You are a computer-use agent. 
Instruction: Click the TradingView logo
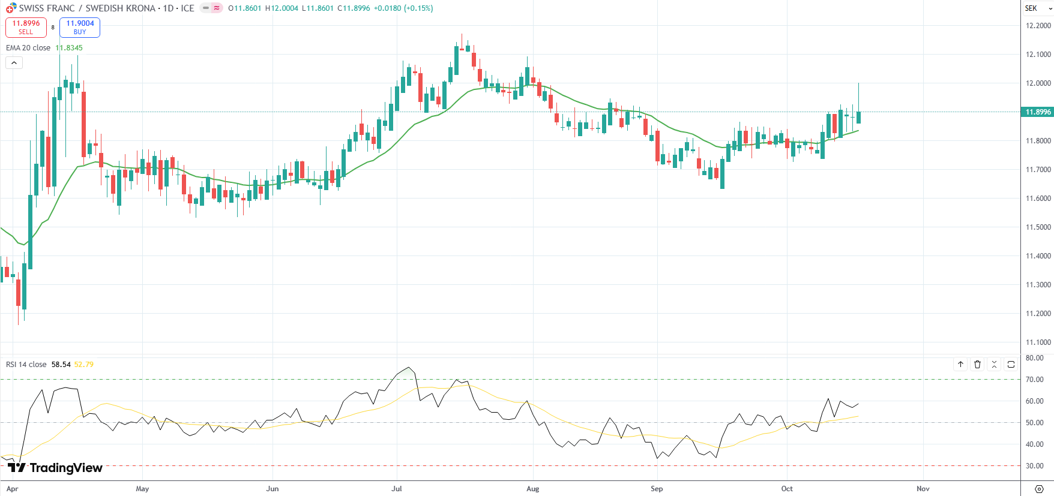pos(55,468)
